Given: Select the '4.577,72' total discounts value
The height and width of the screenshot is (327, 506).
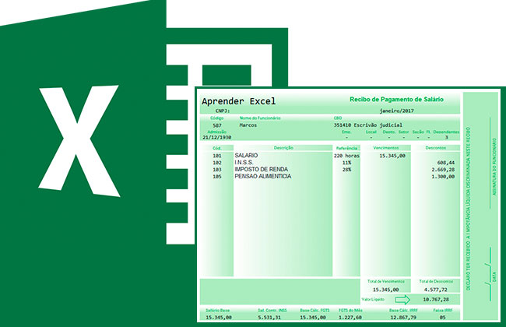Looking at the screenshot, I should point(436,290).
